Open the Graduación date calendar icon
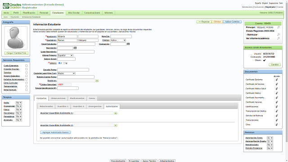This screenshot has width=288, height=162. click(x=128, y=44)
